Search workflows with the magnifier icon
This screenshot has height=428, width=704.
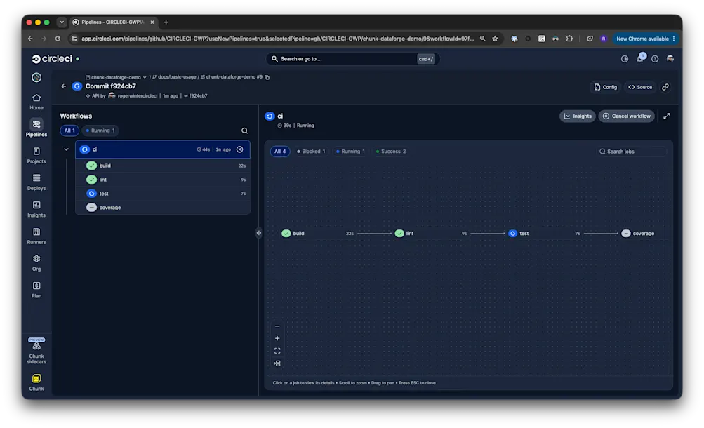[x=245, y=131]
